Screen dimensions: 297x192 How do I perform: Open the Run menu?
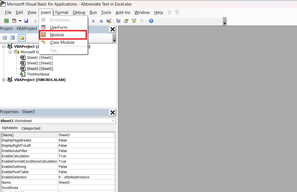[93, 12]
